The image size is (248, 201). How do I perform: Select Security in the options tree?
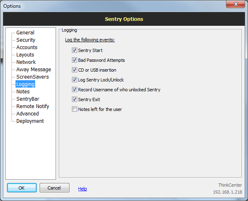26,40
